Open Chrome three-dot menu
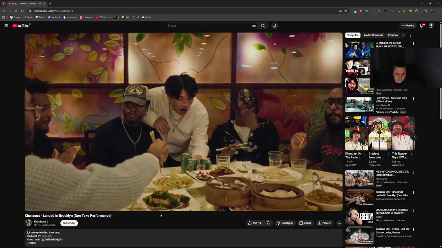The height and width of the screenshot is (248, 442). [x=438, y=11]
